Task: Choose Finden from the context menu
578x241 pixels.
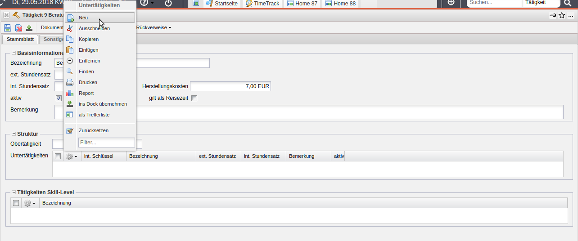Action: (99, 71)
